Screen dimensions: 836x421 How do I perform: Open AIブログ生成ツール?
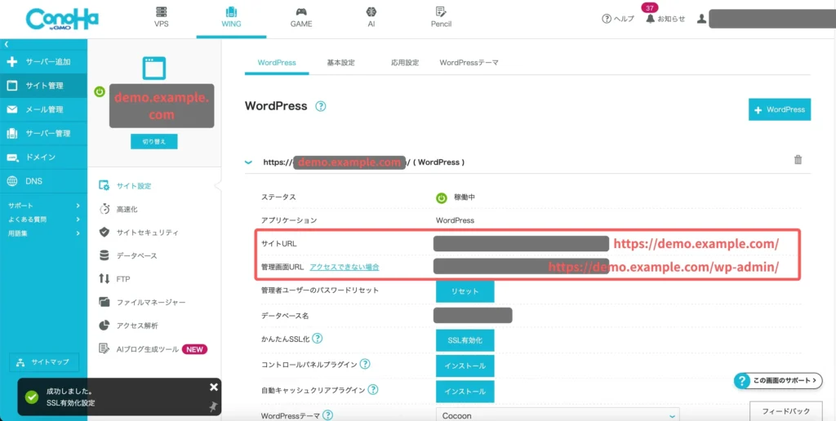(x=153, y=349)
